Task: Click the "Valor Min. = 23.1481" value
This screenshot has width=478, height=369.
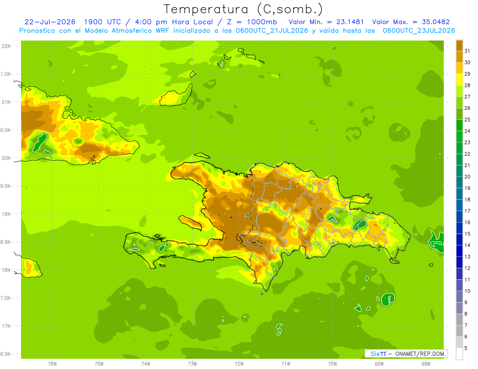Action: click(326, 22)
